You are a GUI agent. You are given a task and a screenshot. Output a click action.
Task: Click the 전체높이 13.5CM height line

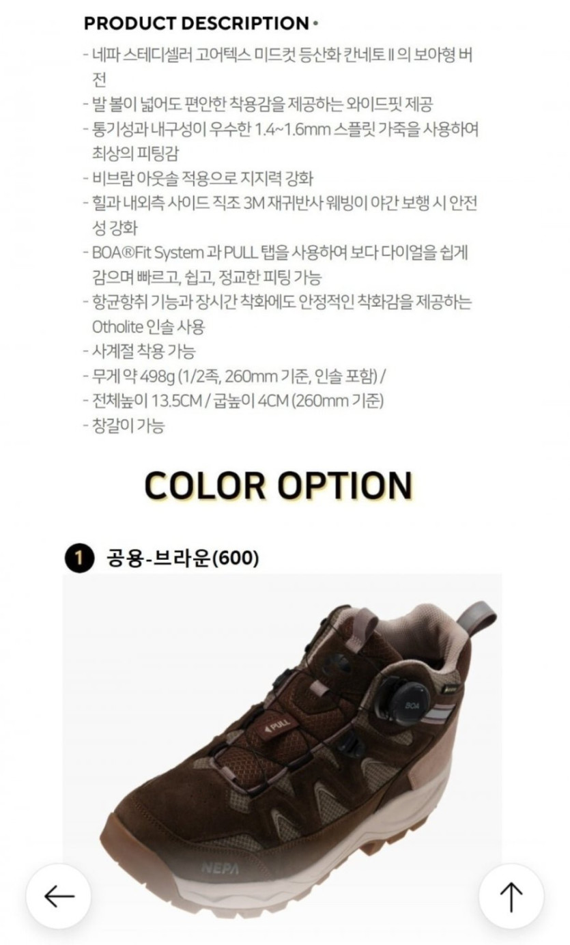click(x=232, y=400)
